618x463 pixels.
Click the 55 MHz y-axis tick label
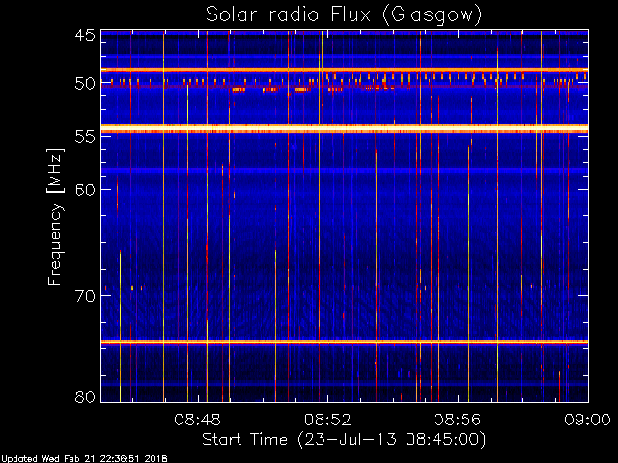click(84, 137)
